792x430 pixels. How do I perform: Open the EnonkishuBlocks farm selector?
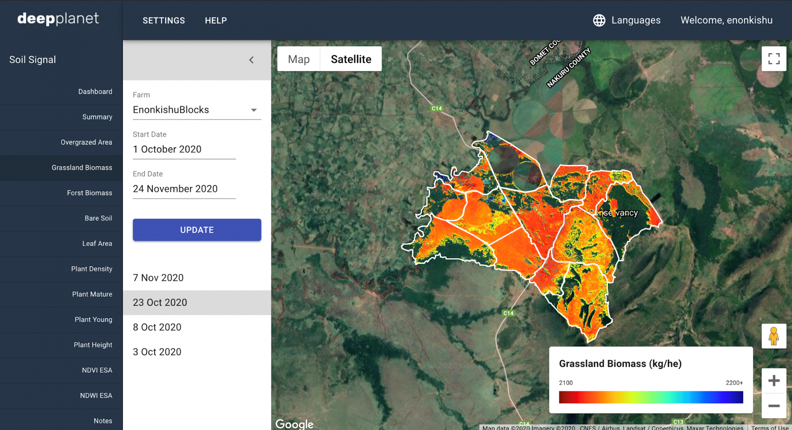(x=197, y=110)
